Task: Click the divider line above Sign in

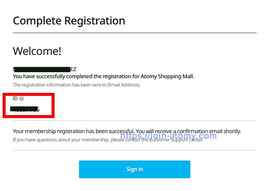Action: 134,150
